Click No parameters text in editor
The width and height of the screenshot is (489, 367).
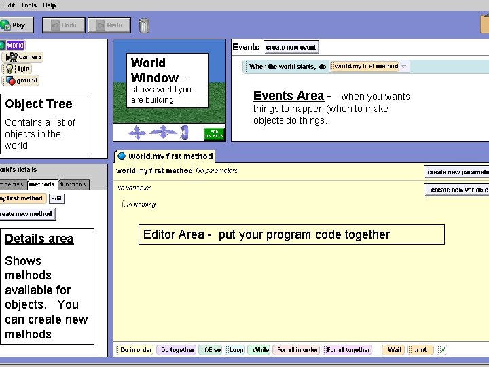217,171
